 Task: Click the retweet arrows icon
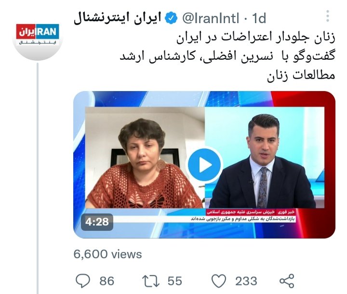[x=151, y=281]
